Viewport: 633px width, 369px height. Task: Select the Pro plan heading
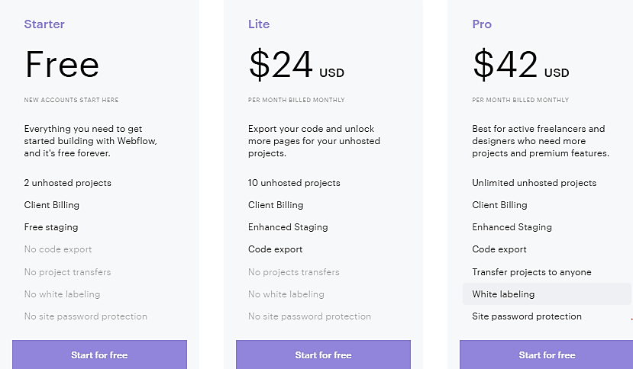click(x=482, y=24)
